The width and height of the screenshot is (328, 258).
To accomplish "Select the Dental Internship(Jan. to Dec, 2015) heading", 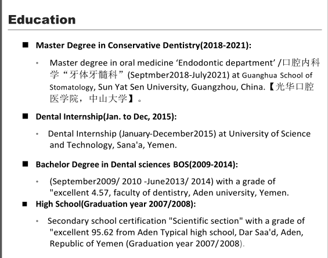I will tap(106, 117).
